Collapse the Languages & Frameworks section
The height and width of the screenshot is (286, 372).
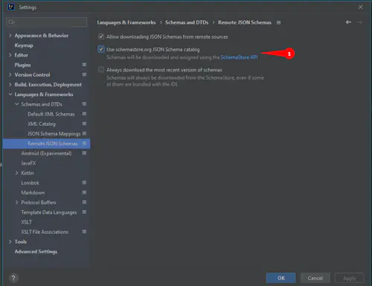[10, 95]
